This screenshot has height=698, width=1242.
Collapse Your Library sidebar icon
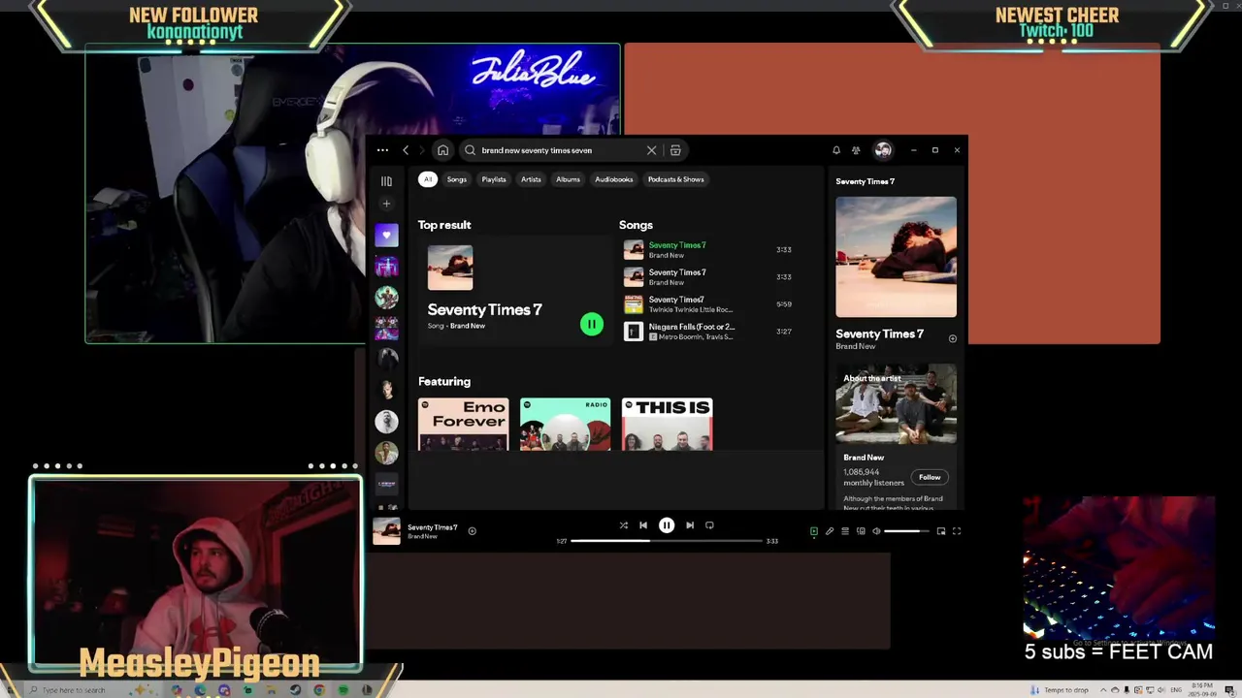[x=386, y=181]
